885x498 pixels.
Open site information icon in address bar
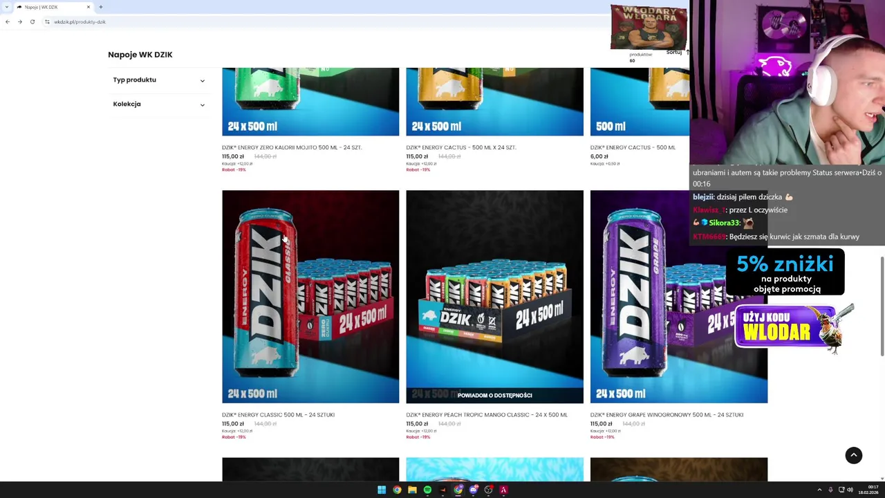47,21
